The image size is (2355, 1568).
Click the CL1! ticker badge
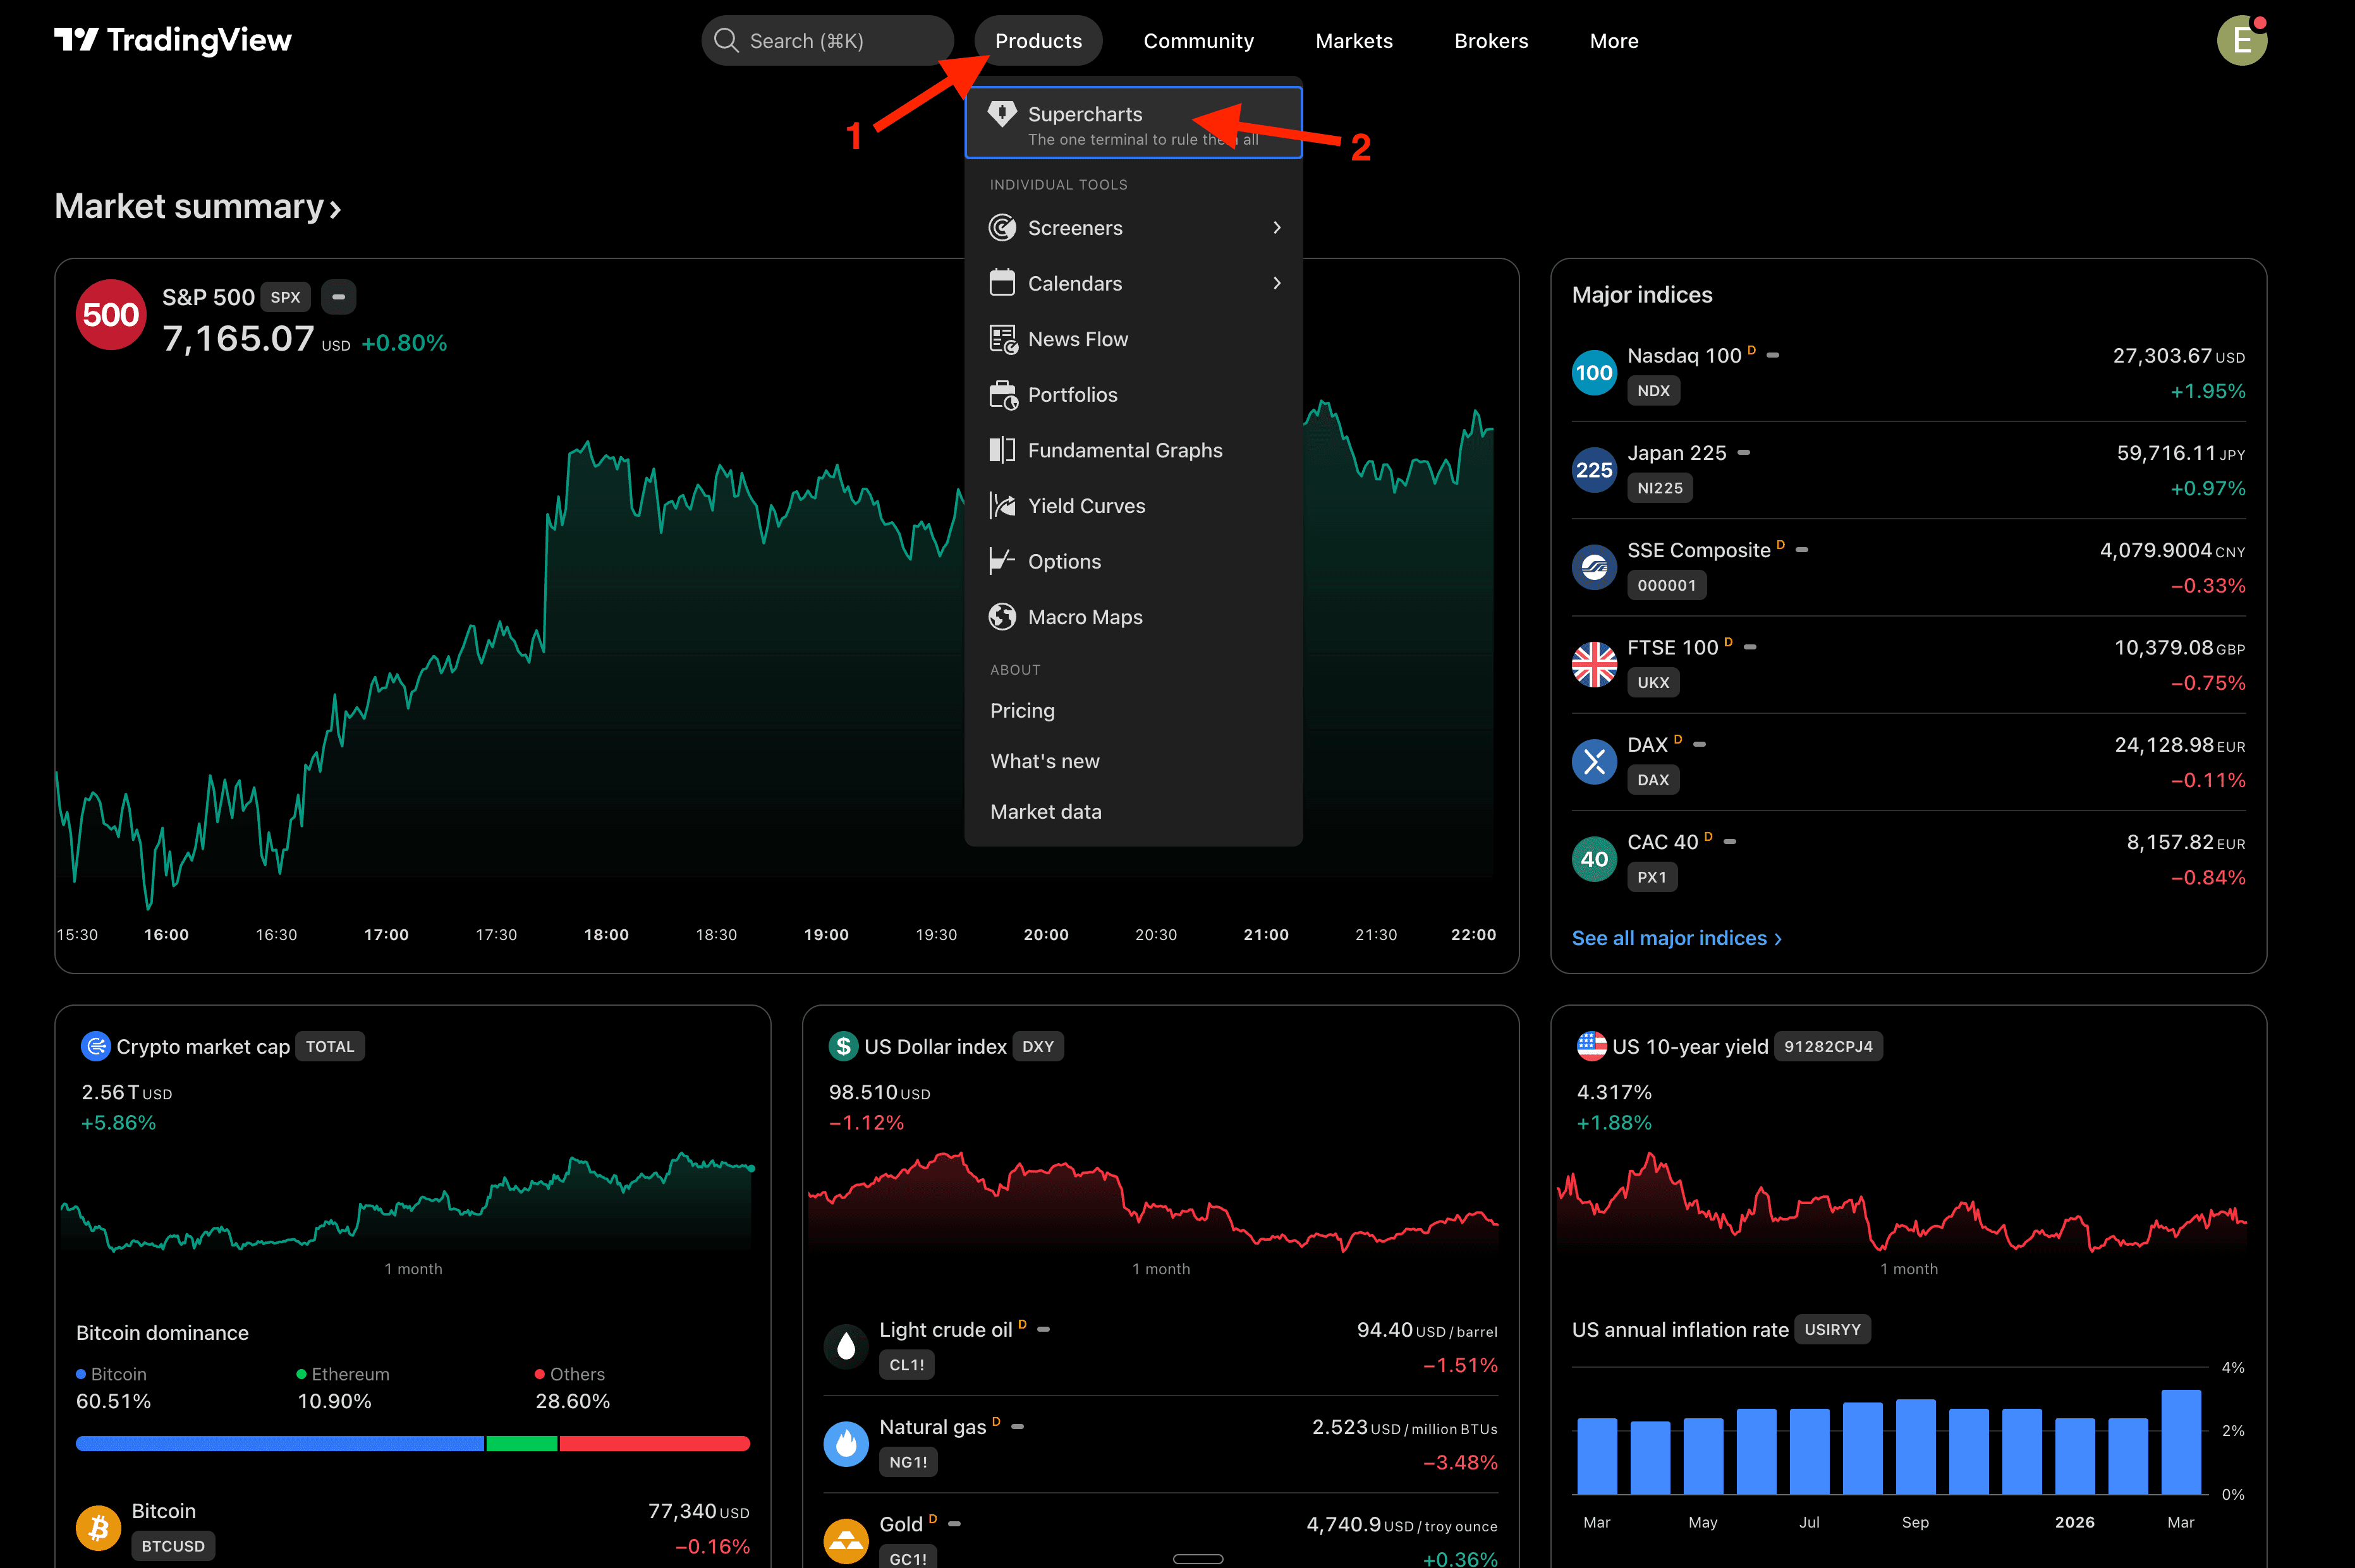pyautogui.click(x=906, y=1364)
